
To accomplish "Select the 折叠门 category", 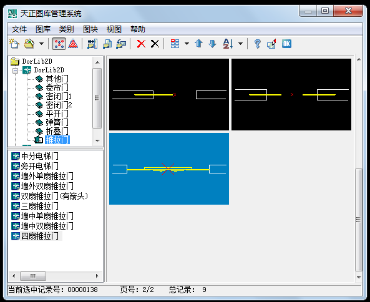I will point(57,131).
